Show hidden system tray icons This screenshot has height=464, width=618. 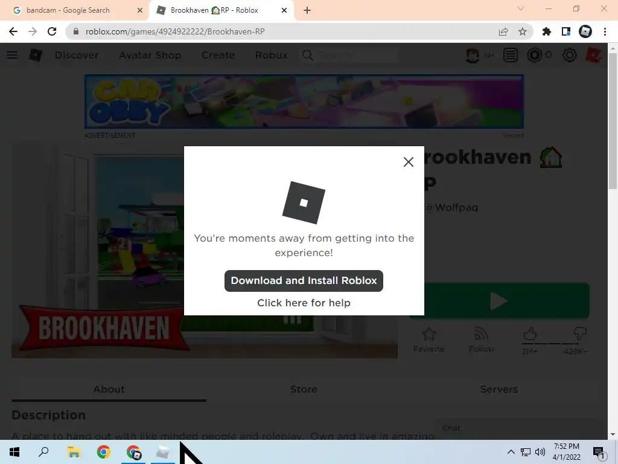click(x=511, y=452)
